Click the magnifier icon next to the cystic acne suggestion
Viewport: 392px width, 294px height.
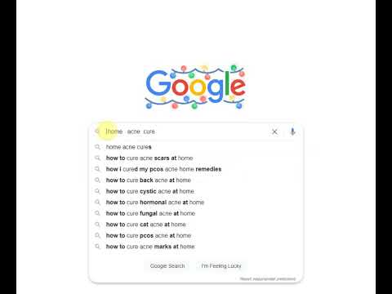(97, 191)
